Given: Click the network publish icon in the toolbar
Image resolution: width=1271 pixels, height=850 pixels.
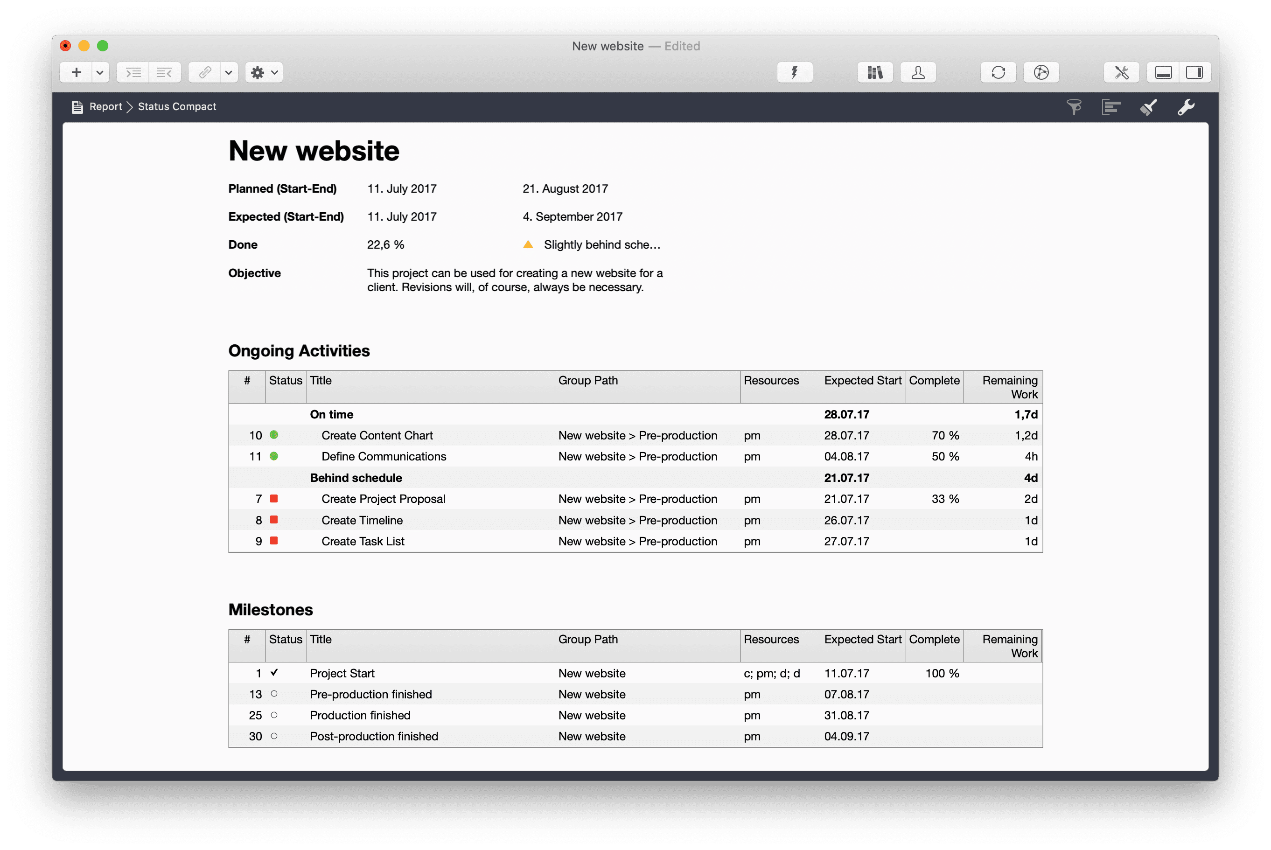Looking at the screenshot, I should point(1041,72).
